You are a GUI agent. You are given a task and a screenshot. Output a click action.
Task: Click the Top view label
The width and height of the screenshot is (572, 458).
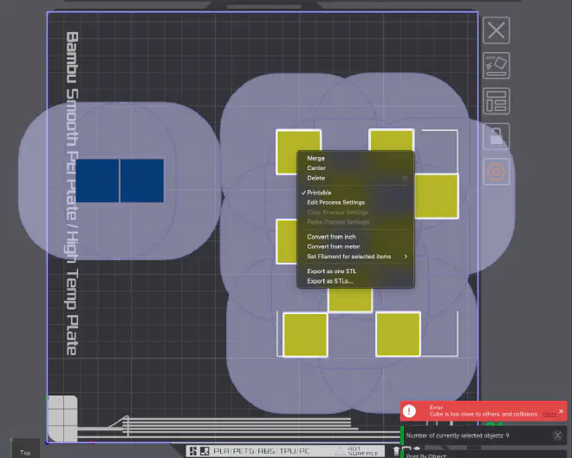tap(25, 453)
